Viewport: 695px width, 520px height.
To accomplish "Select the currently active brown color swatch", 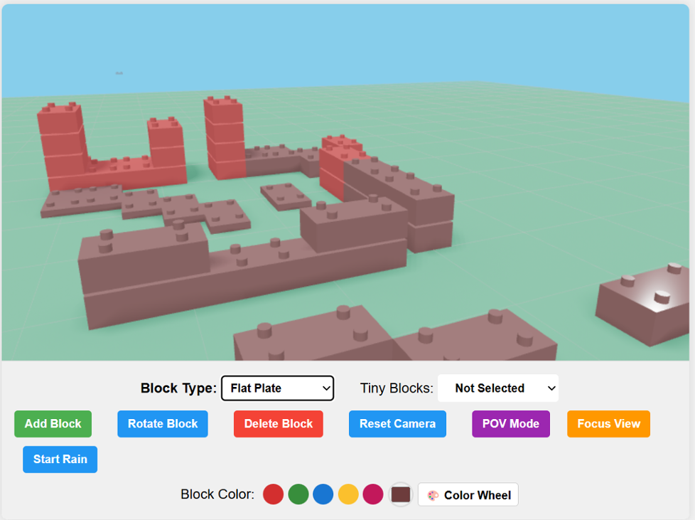I will (x=399, y=494).
